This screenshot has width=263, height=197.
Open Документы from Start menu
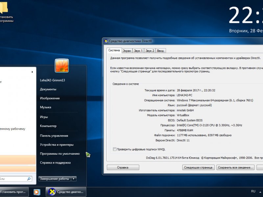click(x=48, y=89)
